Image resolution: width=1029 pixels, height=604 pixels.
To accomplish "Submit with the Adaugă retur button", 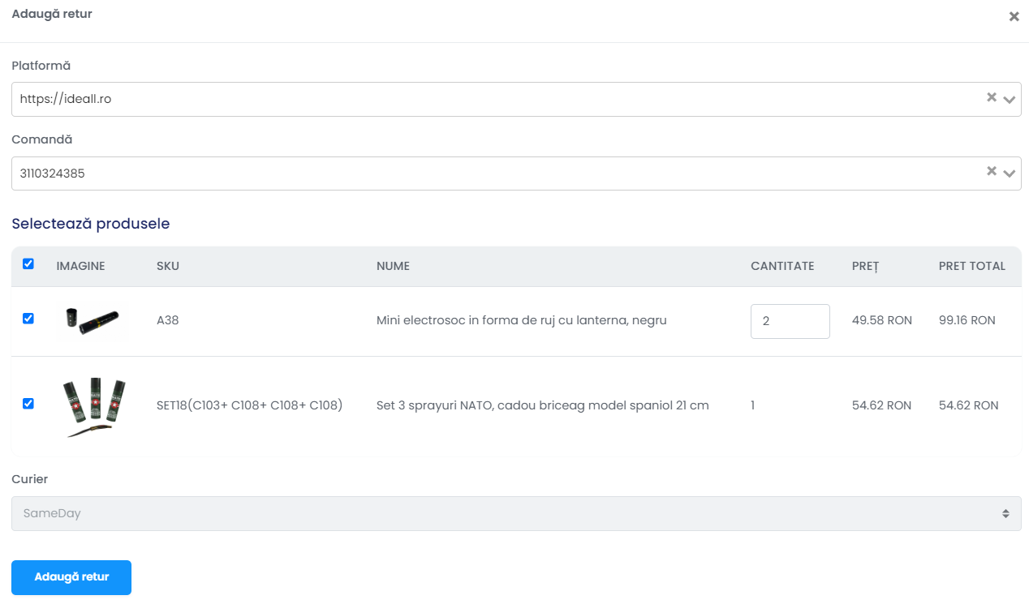I will (x=71, y=577).
